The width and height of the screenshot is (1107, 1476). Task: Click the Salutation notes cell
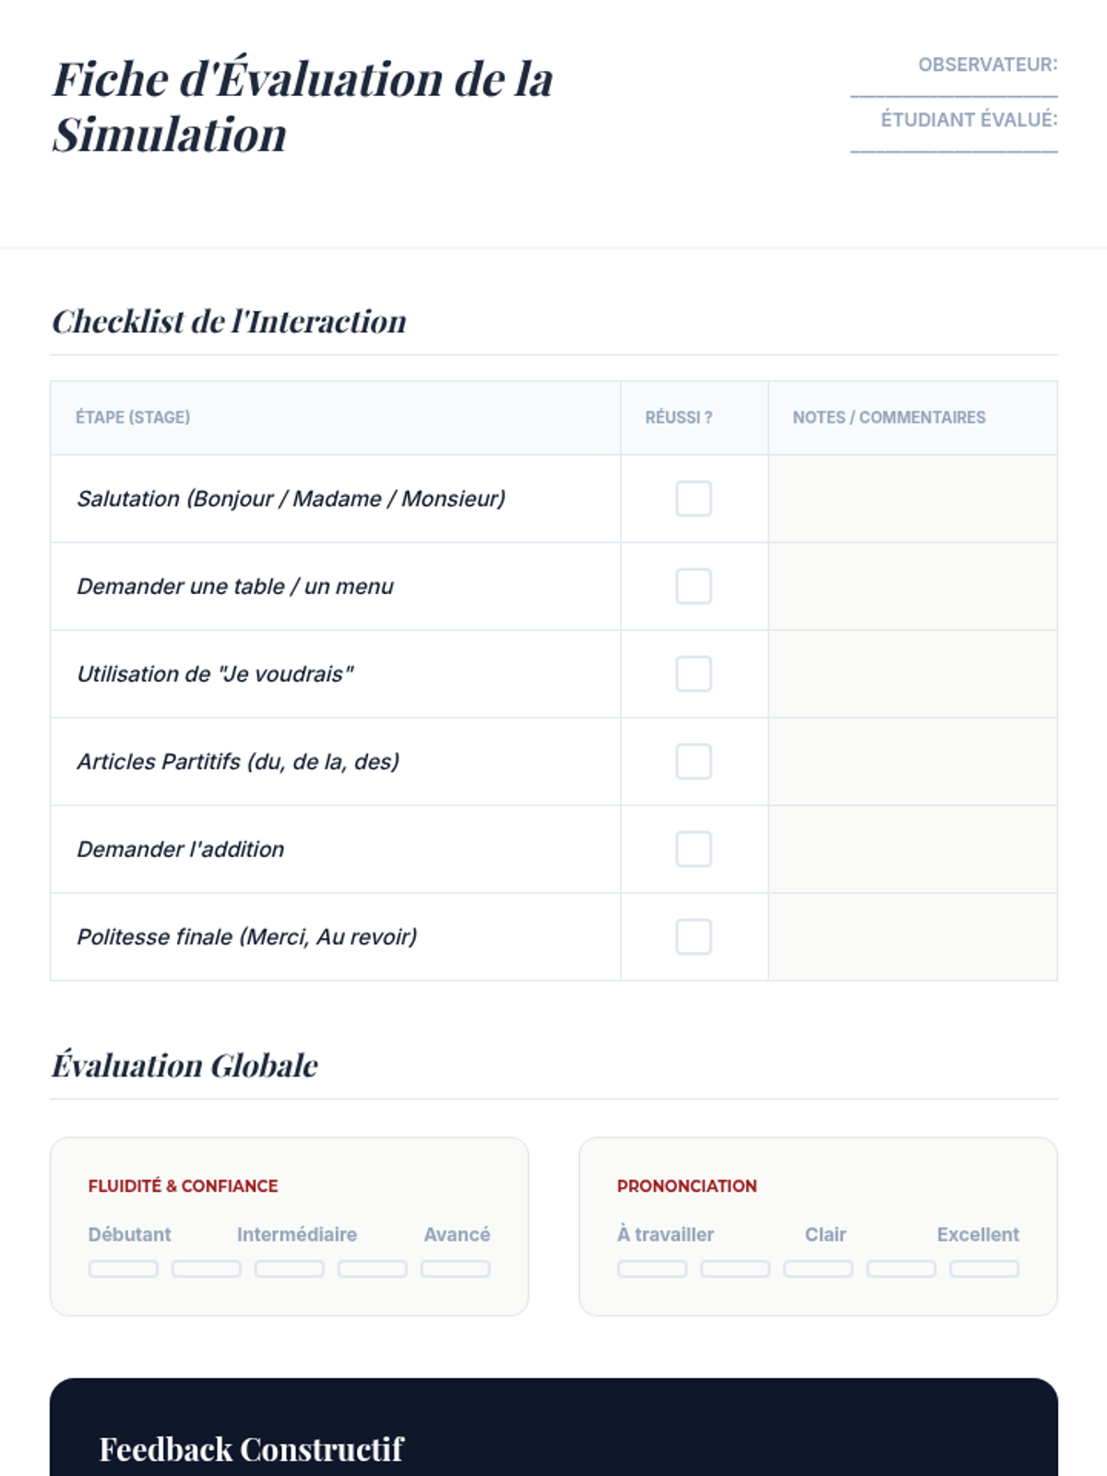point(912,498)
